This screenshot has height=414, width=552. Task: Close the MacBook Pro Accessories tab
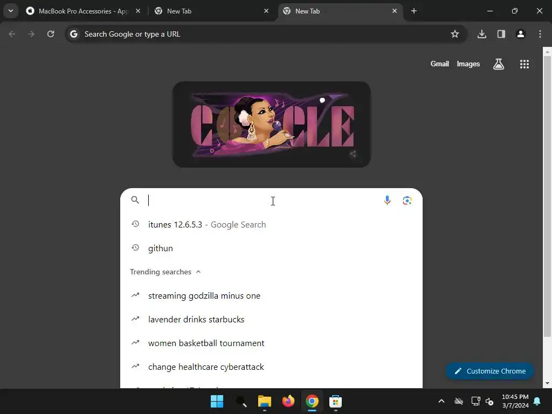(138, 11)
